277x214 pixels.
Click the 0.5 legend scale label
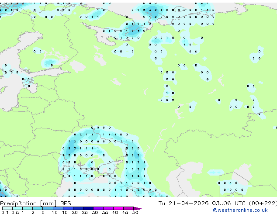pos(15,212)
